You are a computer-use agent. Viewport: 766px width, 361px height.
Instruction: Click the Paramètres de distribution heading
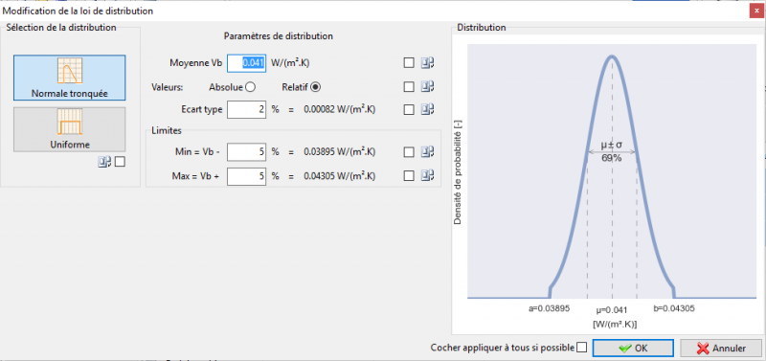tap(279, 36)
